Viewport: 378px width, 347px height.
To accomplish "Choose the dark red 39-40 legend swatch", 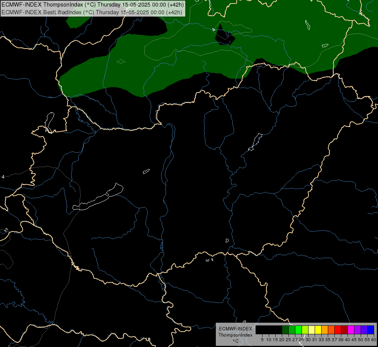I will (x=344, y=330).
